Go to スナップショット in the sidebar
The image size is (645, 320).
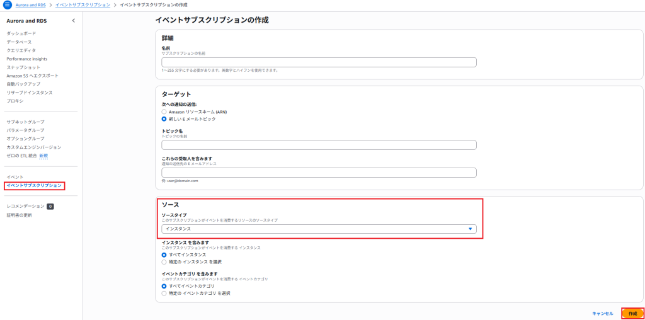click(x=23, y=67)
